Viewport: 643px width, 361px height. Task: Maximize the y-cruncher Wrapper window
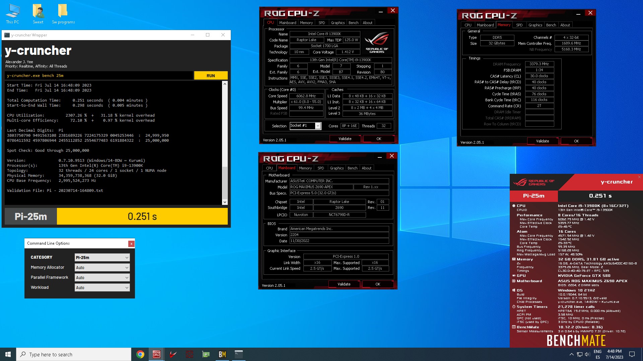[208, 35]
